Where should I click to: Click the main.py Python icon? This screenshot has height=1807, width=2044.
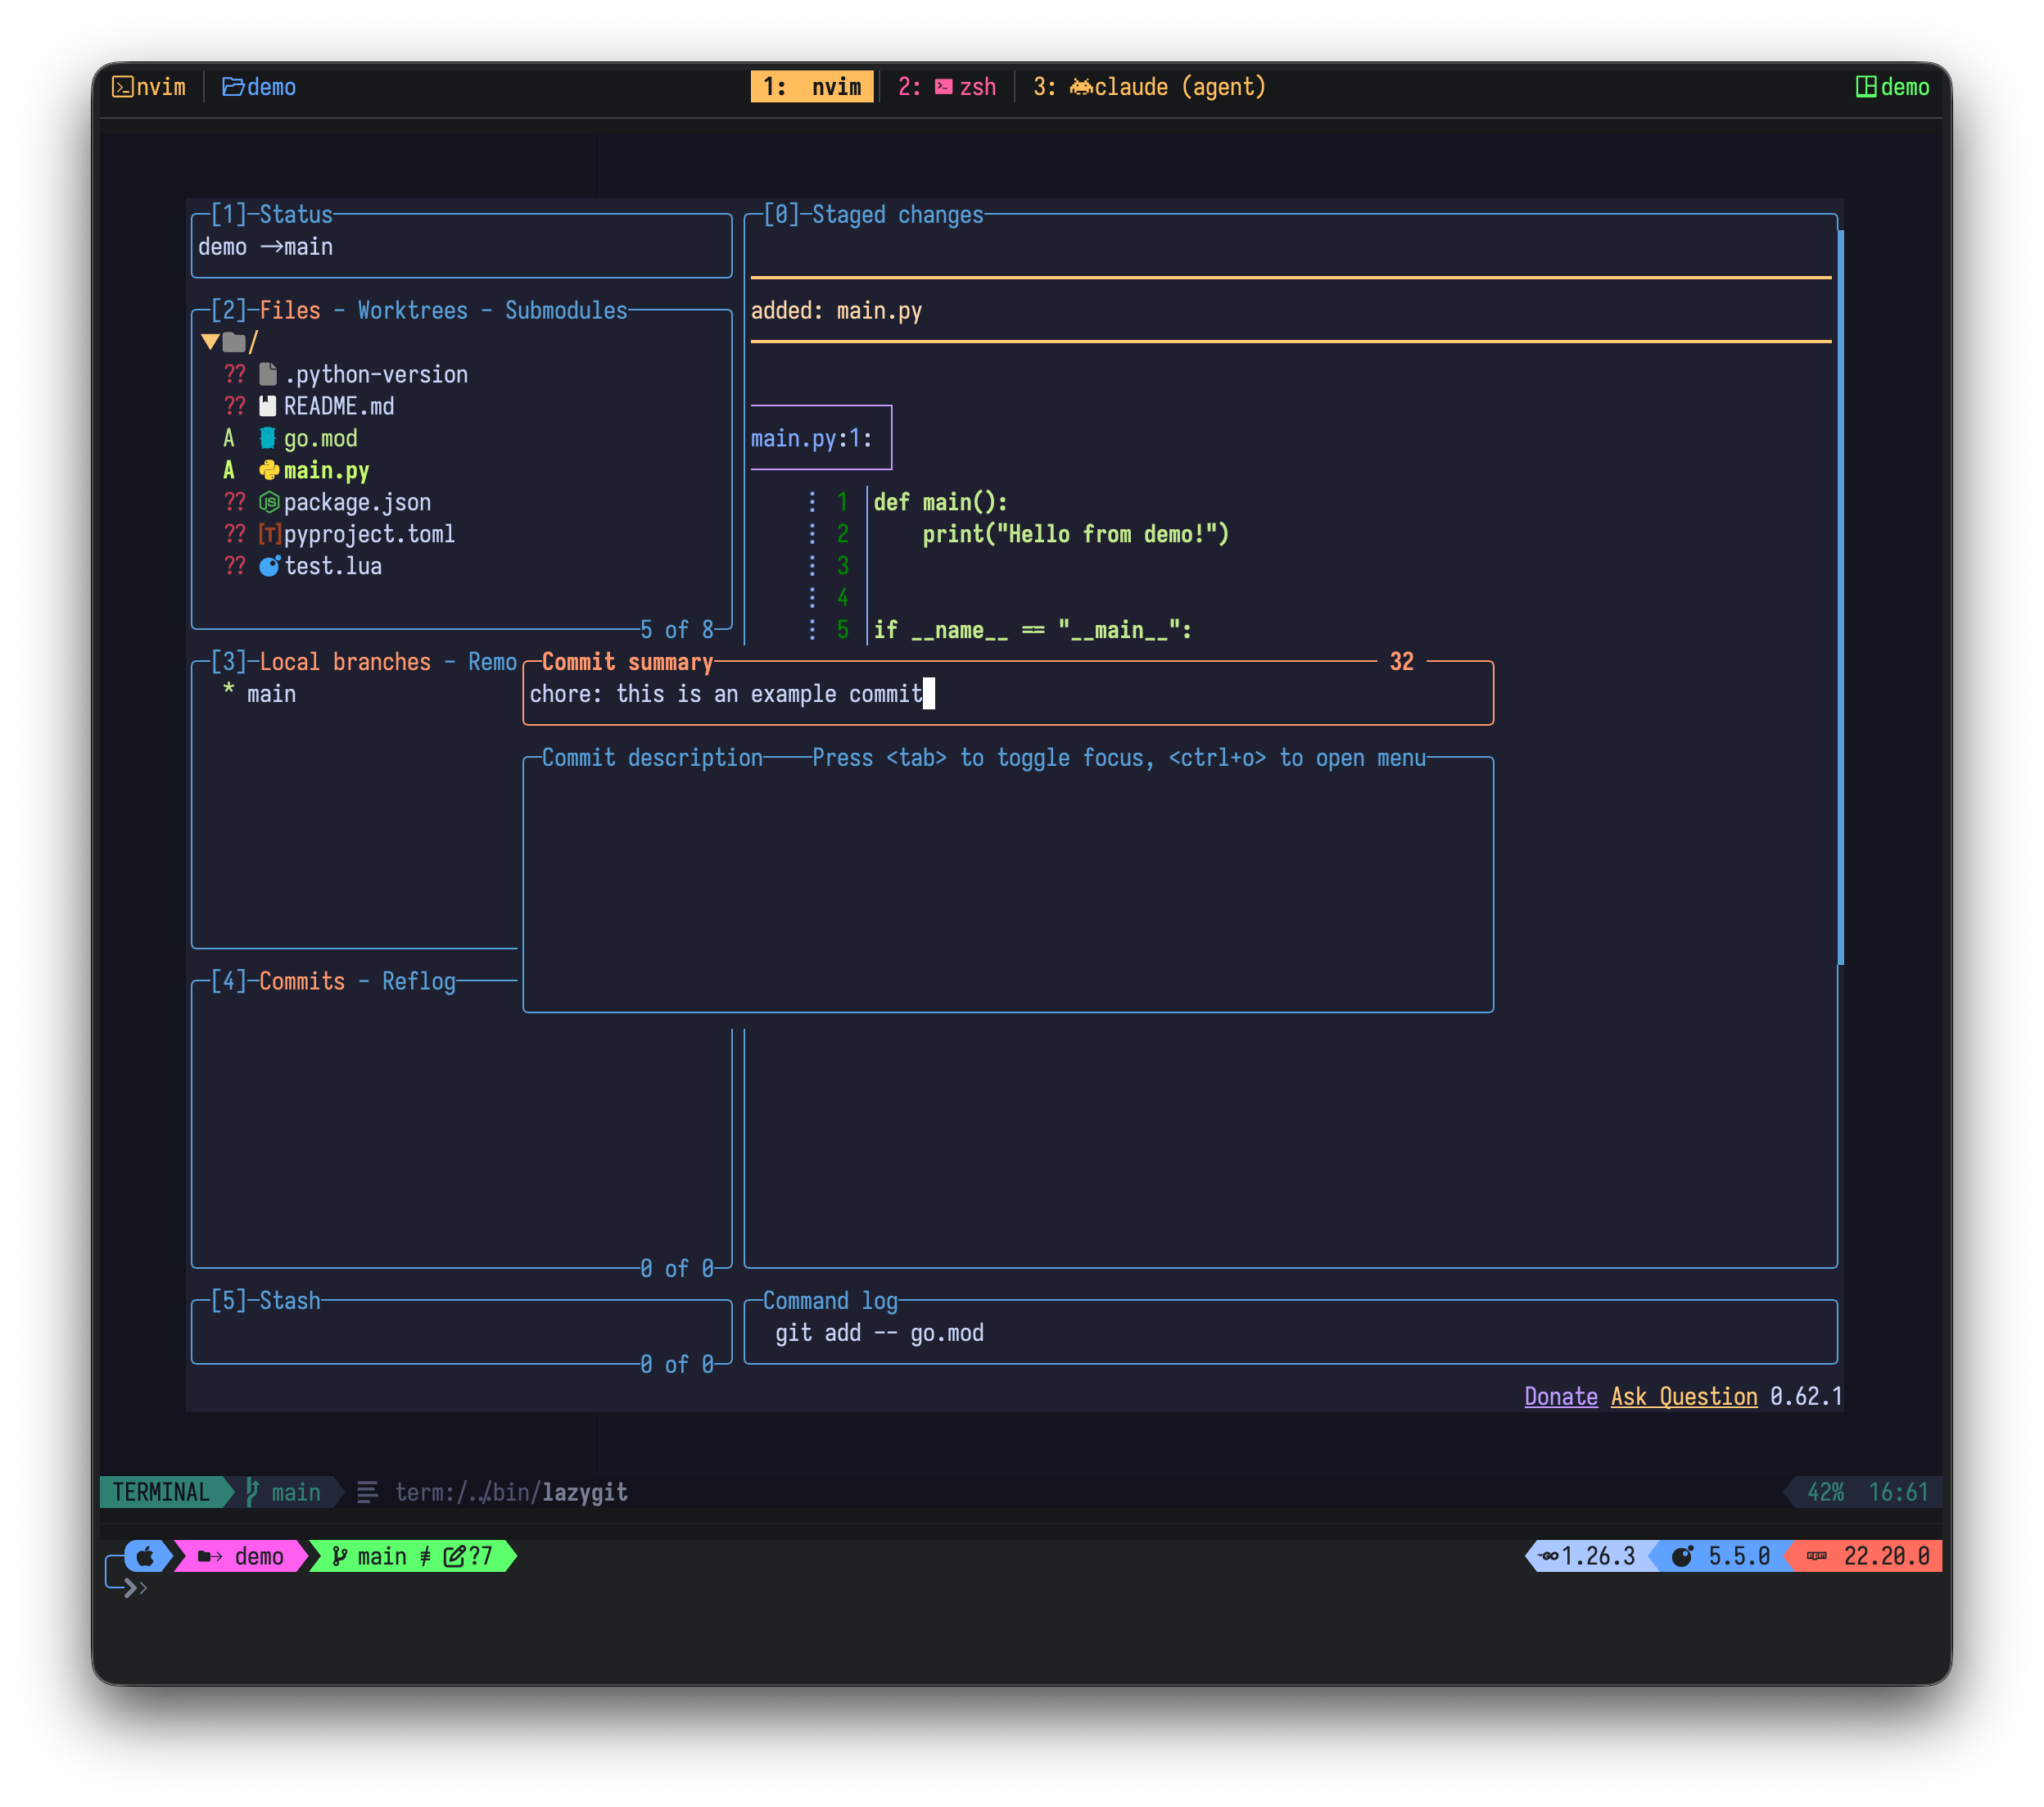click(x=269, y=470)
